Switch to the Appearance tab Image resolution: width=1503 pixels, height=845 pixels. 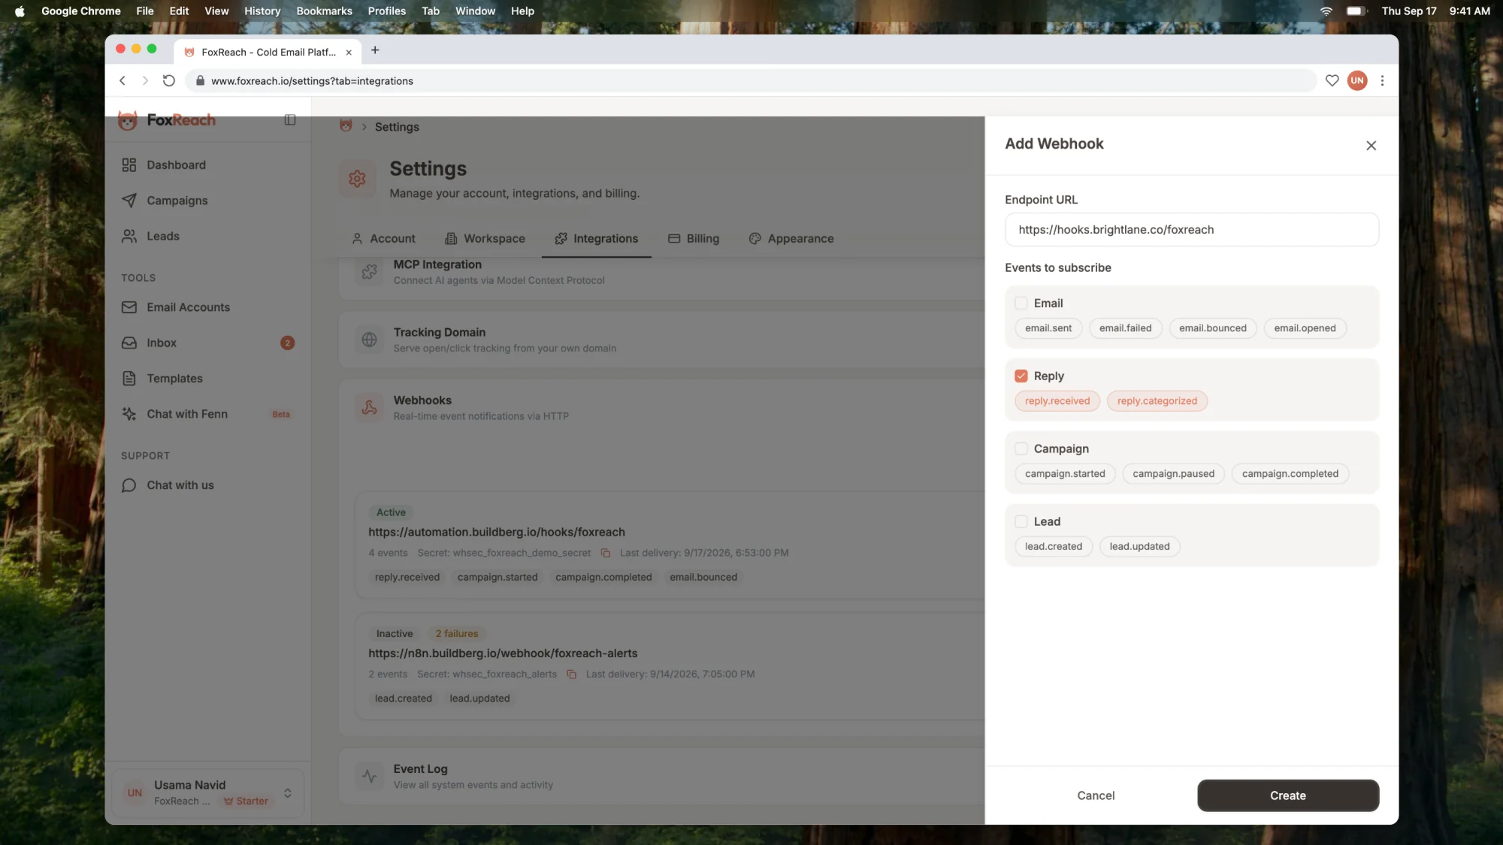point(791,239)
